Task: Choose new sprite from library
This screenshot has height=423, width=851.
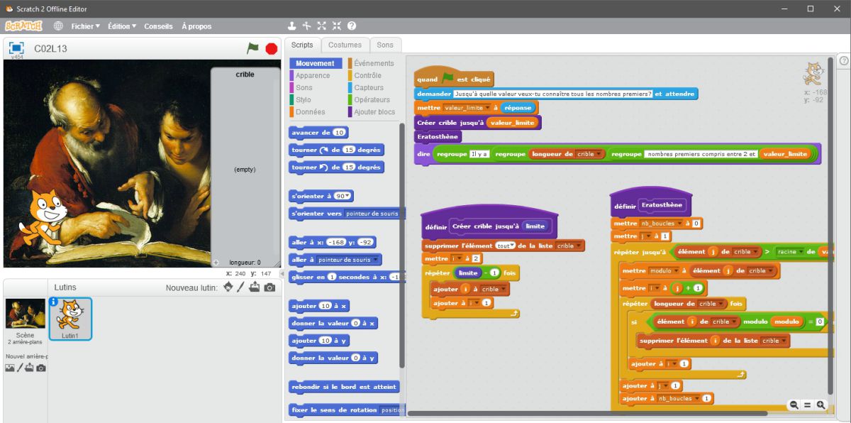Action: (228, 287)
